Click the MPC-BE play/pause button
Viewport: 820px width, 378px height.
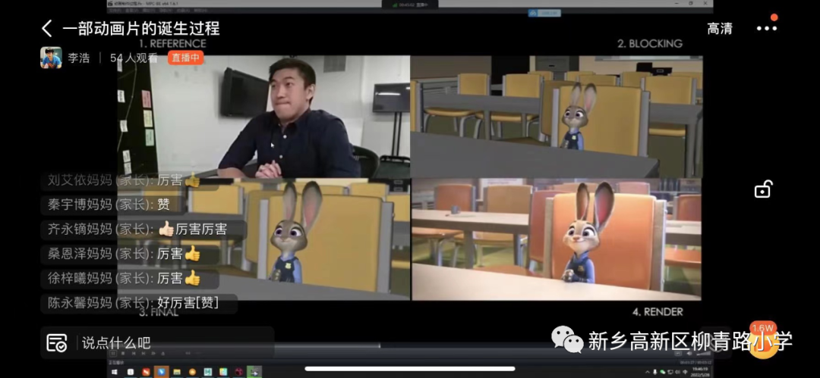tap(113, 354)
